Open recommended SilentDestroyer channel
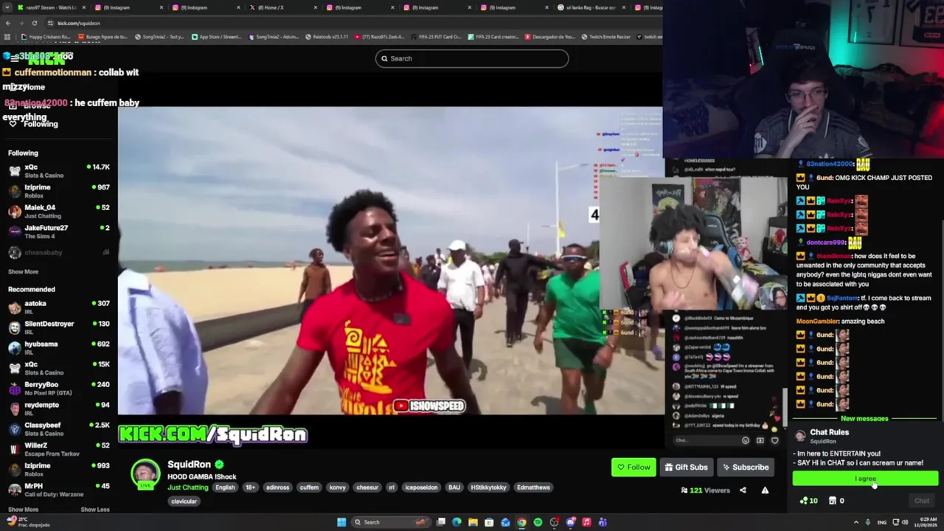Image resolution: width=944 pixels, height=531 pixels. click(x=59, y=327)
